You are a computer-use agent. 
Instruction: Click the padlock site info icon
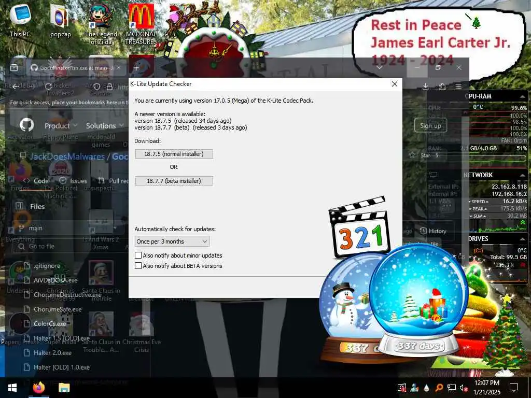pos(109,87)
